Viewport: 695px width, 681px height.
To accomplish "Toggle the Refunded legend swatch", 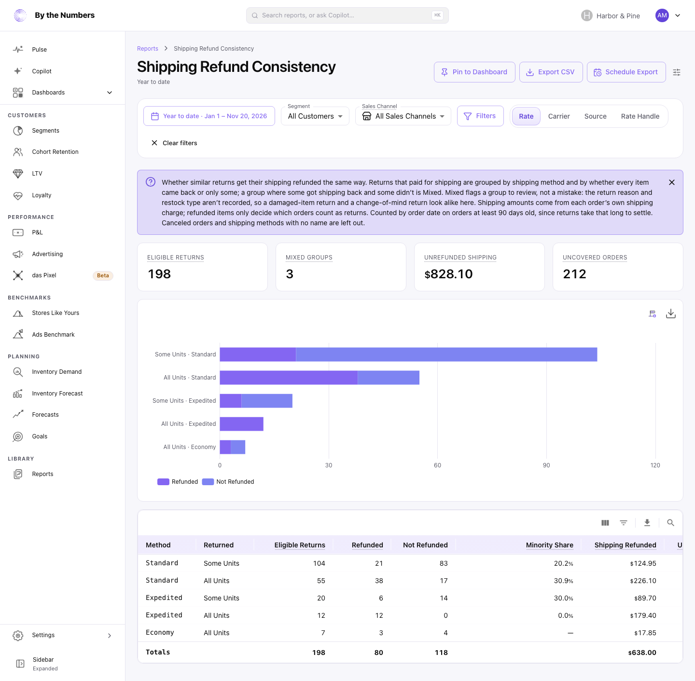I will 163,482.
